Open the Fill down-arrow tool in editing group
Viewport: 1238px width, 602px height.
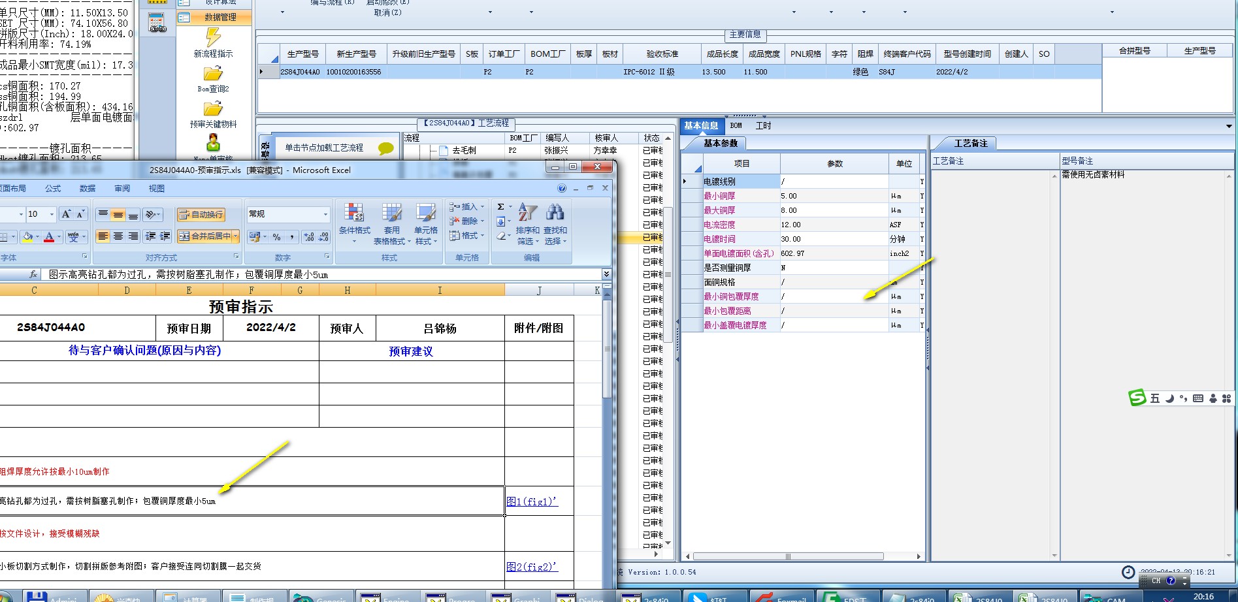click(x=500, y=221)
